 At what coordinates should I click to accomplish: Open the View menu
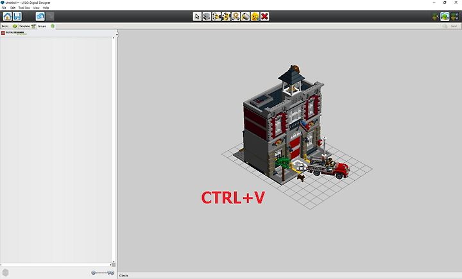(36, 8)
